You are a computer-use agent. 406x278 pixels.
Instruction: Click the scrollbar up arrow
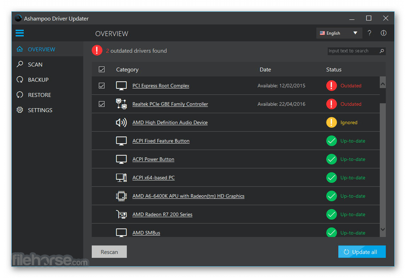click(383, 84)
